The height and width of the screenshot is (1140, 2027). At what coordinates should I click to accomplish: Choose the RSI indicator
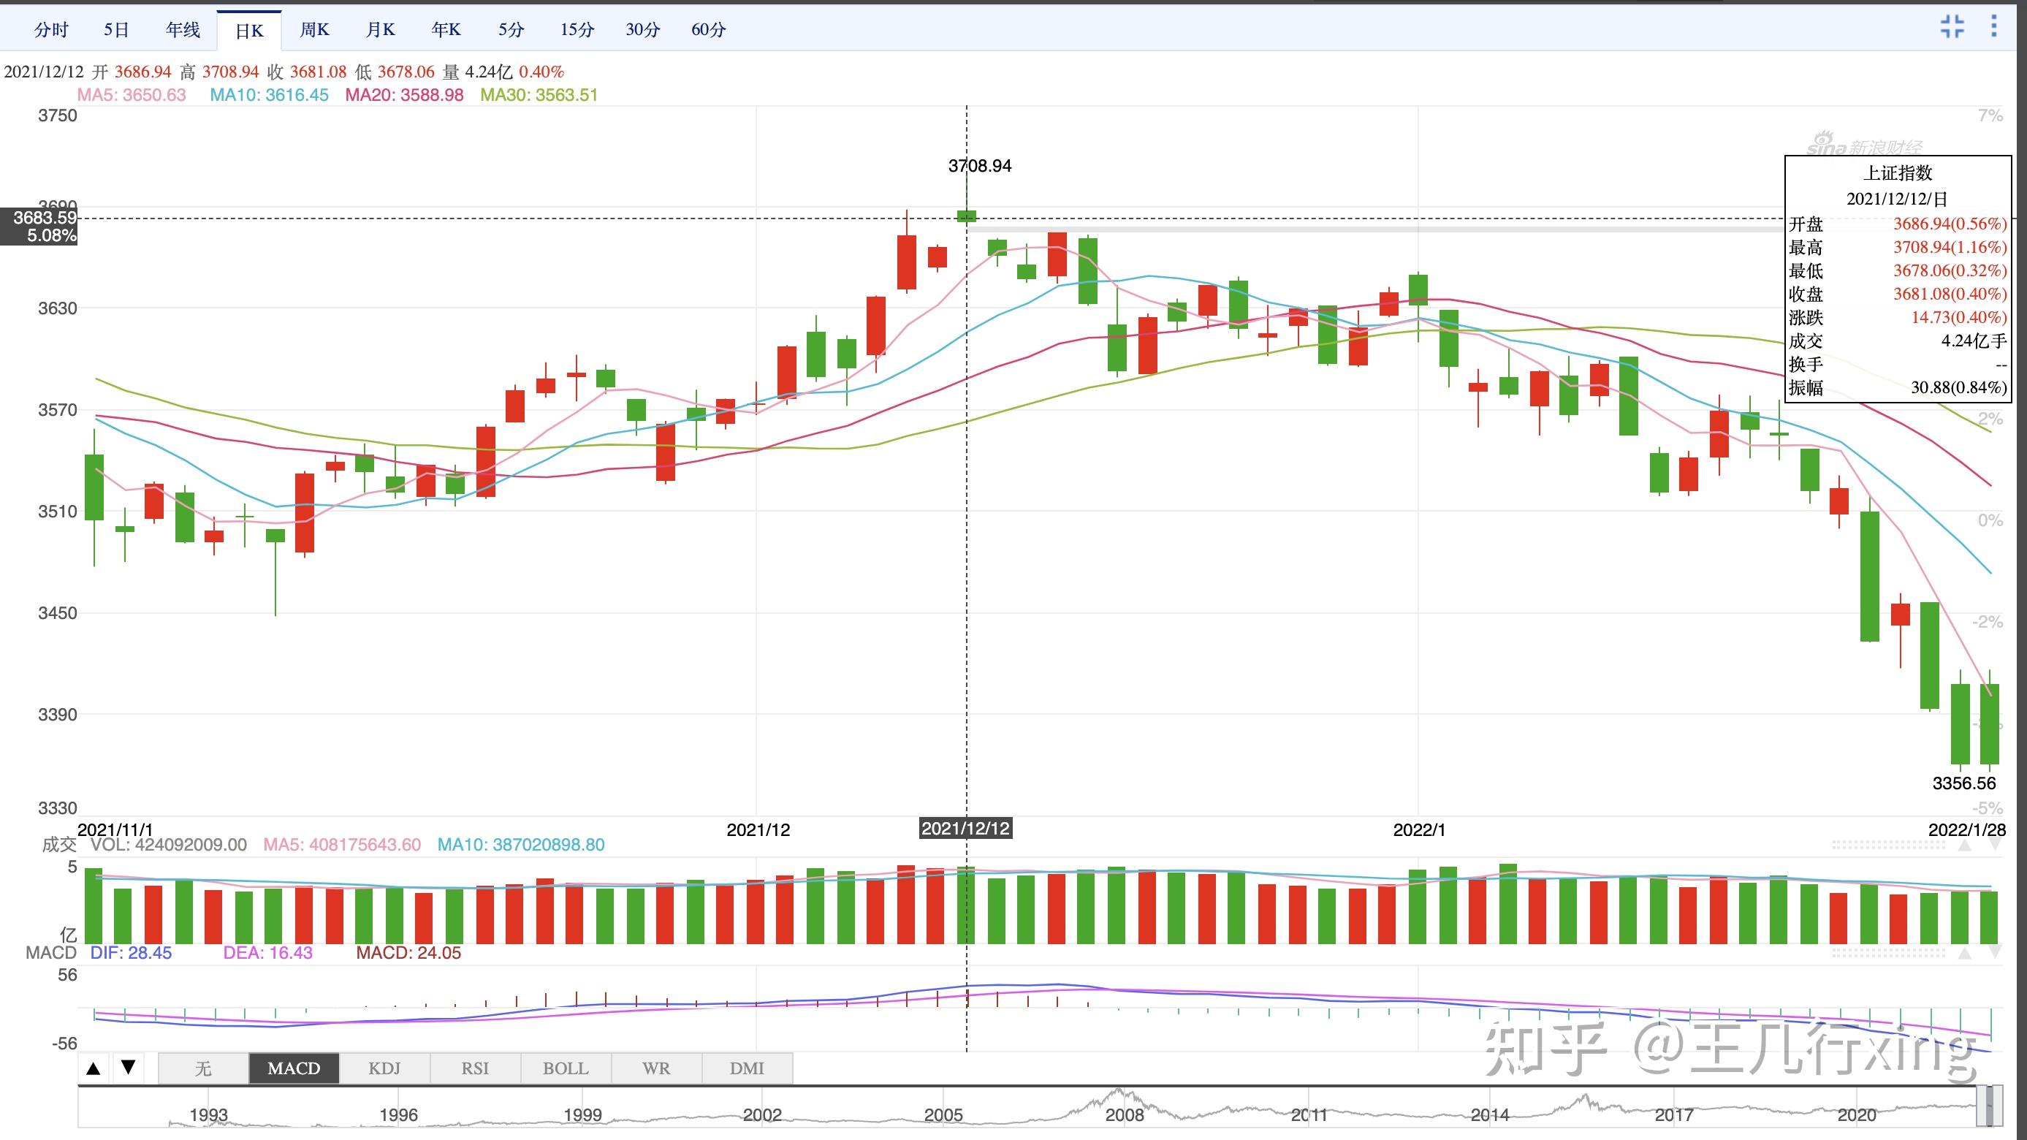pos(474,1068)
